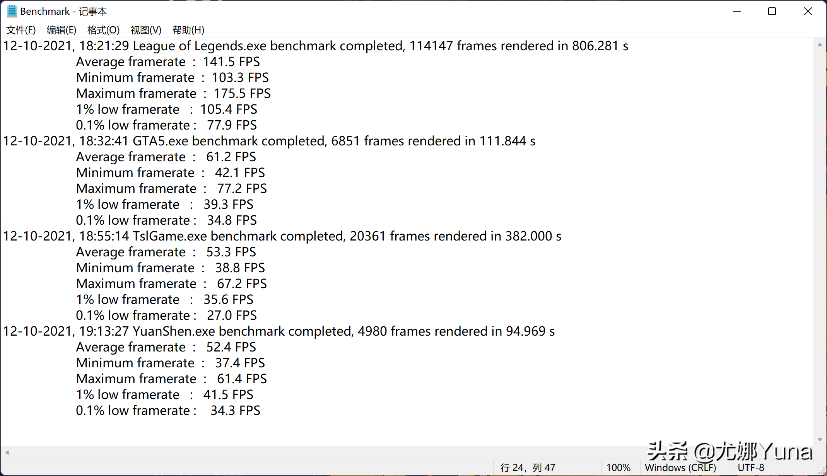Place cursor on 105.4 FPS 1% low
Image resolution: width=827 pixels, height=476 pixels.
[x=228, y=109]
